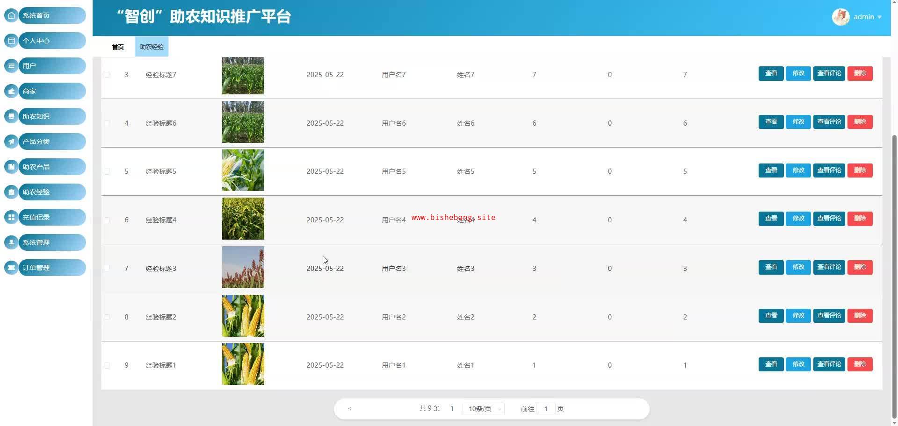Click 查看评论 for 经验标题1
898x426 pixels.
(x=829, y=364)
